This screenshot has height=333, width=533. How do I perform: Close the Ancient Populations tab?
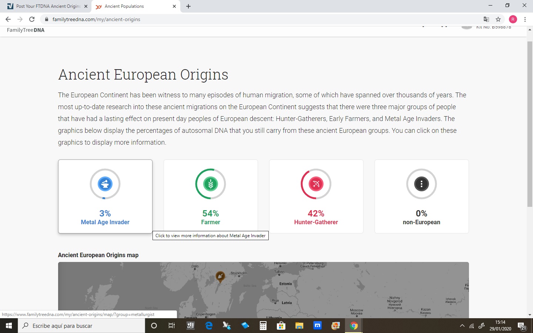point(174,6)
